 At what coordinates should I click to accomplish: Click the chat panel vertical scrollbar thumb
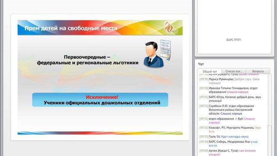(269, 140)
